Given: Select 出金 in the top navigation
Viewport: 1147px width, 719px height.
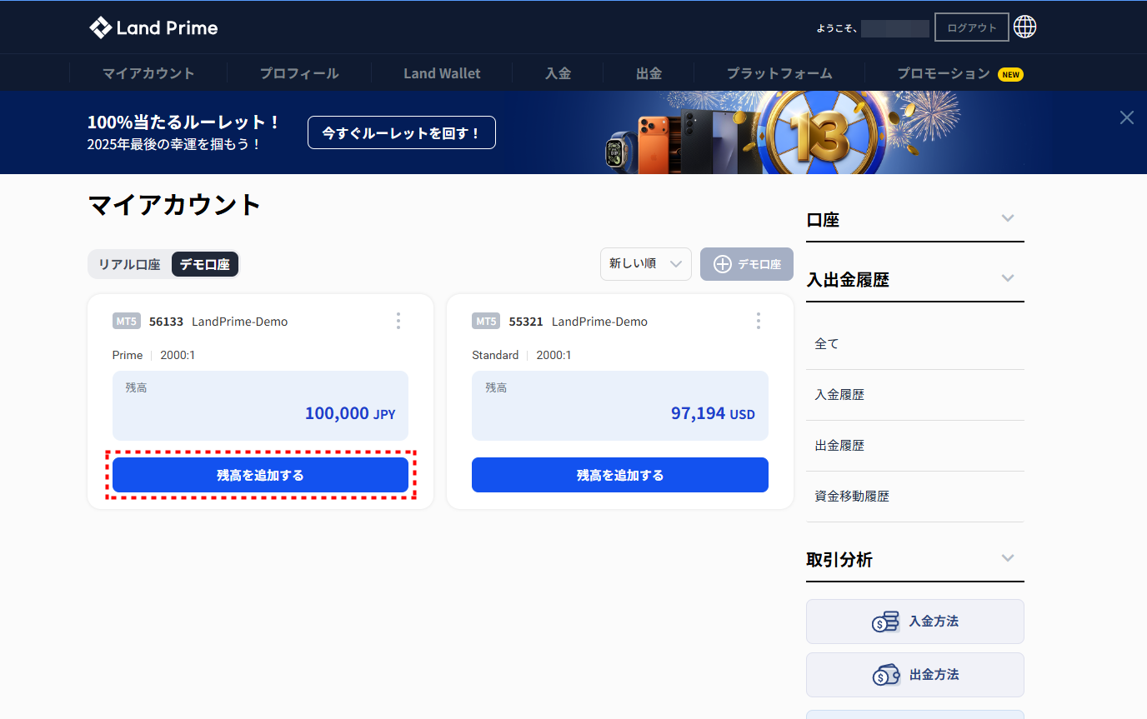Looking at the screenshot, I should click(649, 73).
